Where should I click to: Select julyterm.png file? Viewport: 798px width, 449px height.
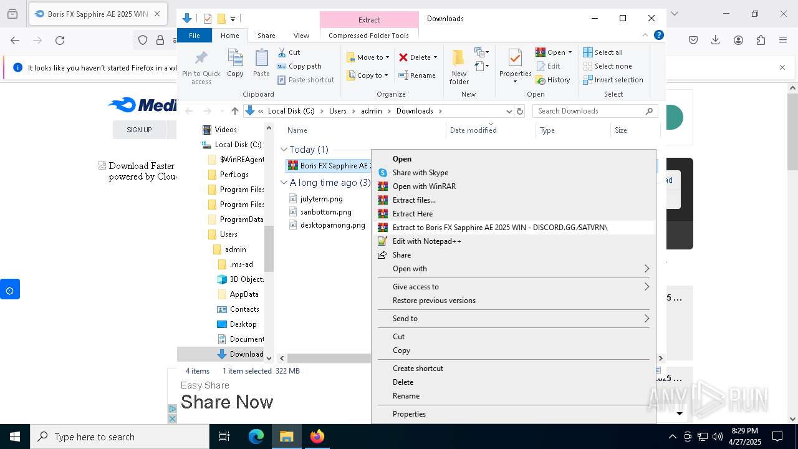(321, 199)
